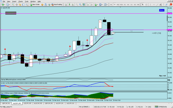The width and height of the screenshot is (173, 108).
Task: Select the trendline drawing tool
Action: click(x=157, y=4)
